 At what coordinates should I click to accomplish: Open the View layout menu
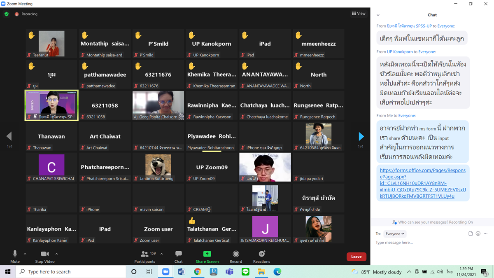click(359, 14)
